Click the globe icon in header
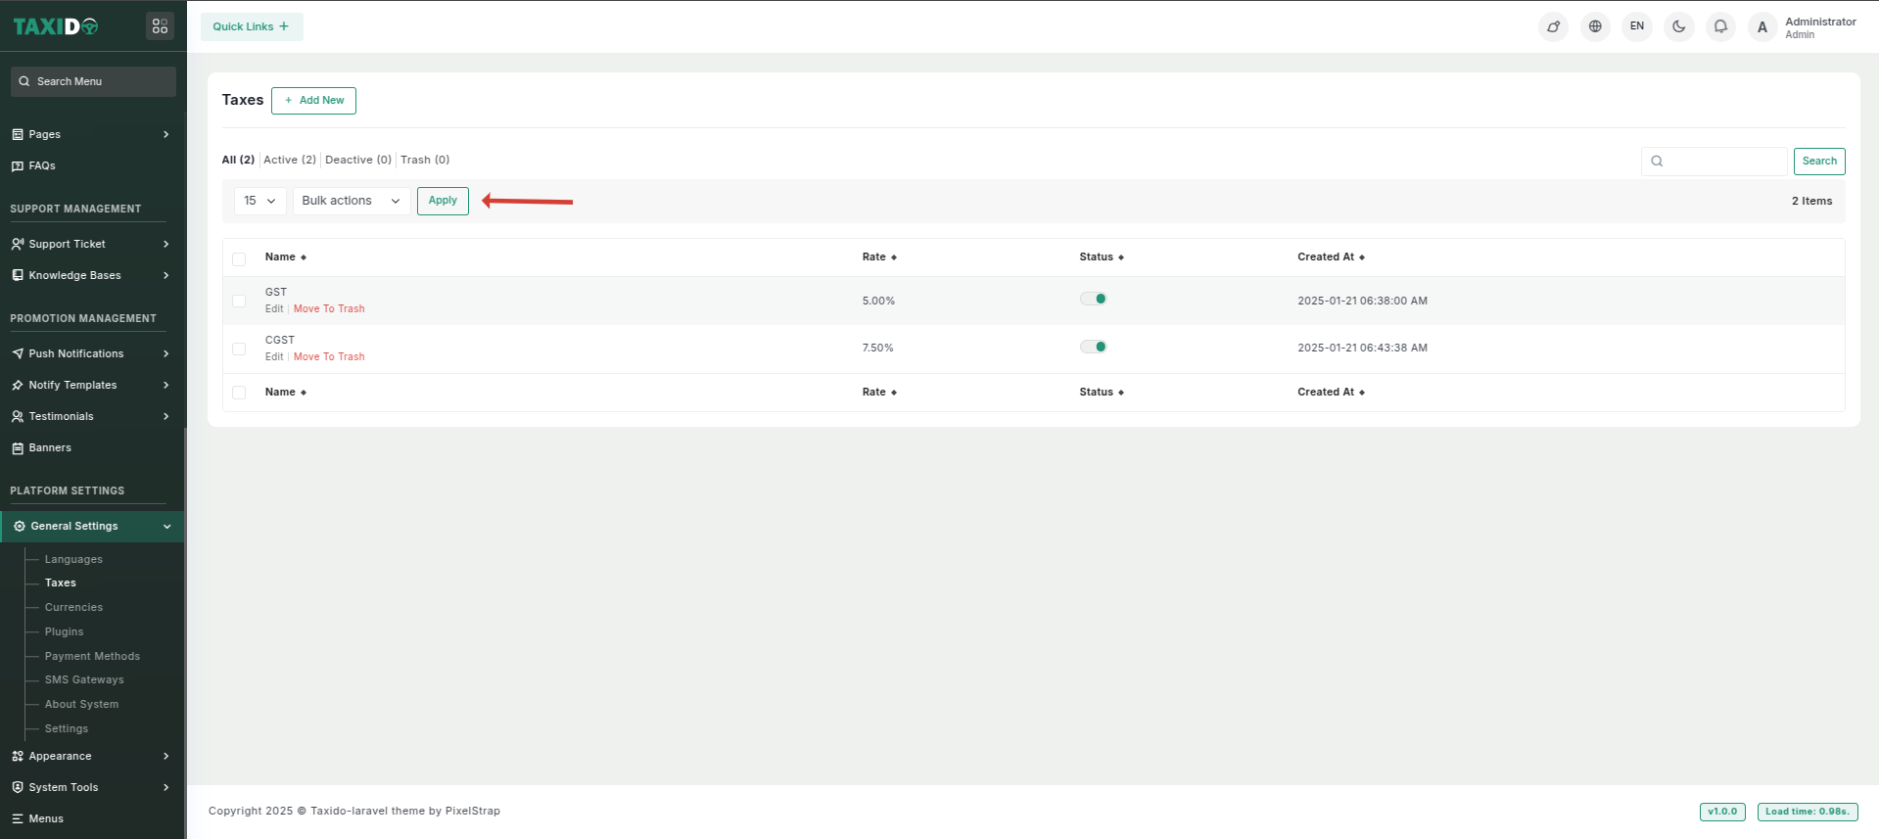The width and height of the screenshot is (1879, 839). [1595, 26]
